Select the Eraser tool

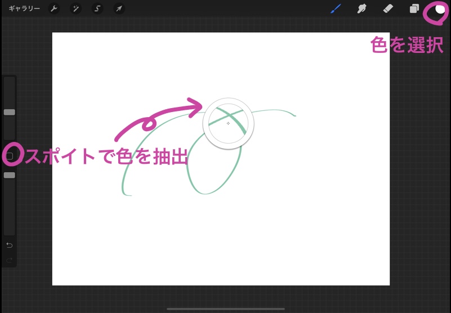click(x=388, y=9)
